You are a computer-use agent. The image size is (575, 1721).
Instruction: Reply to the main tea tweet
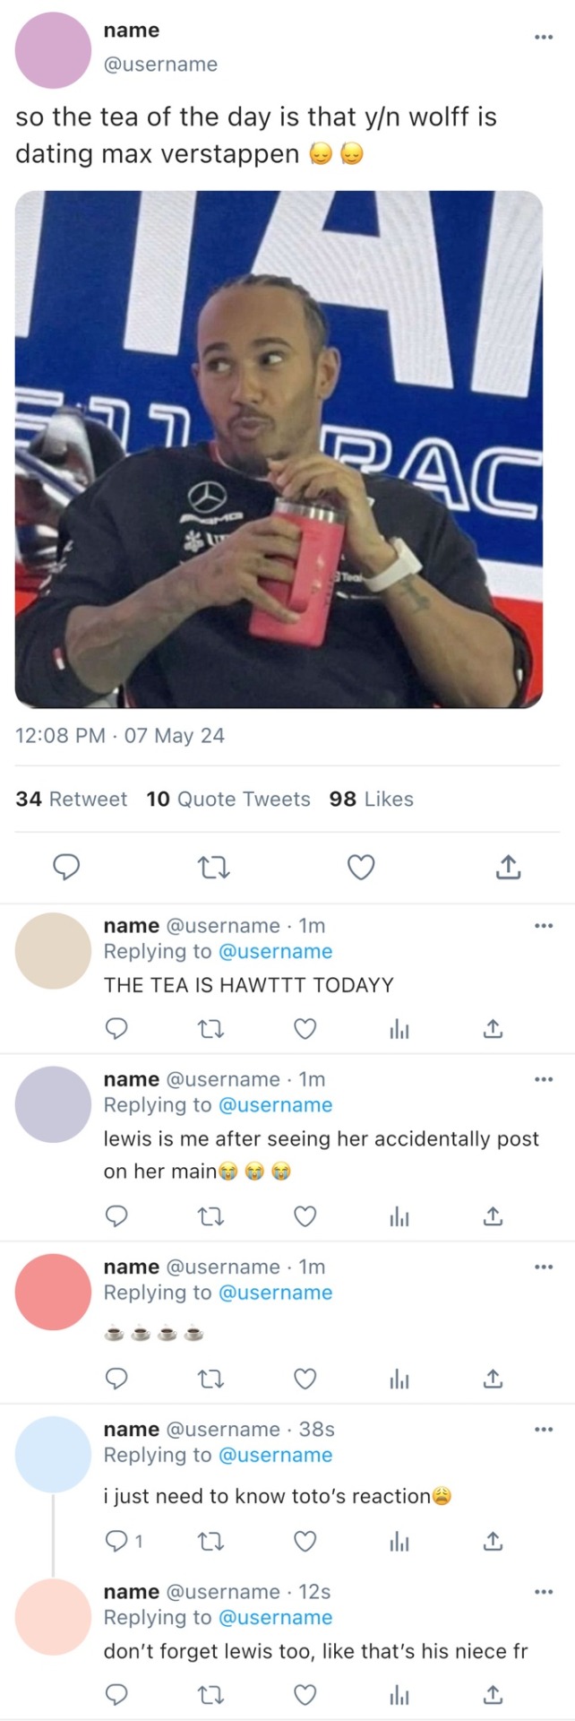pos(67,867)
